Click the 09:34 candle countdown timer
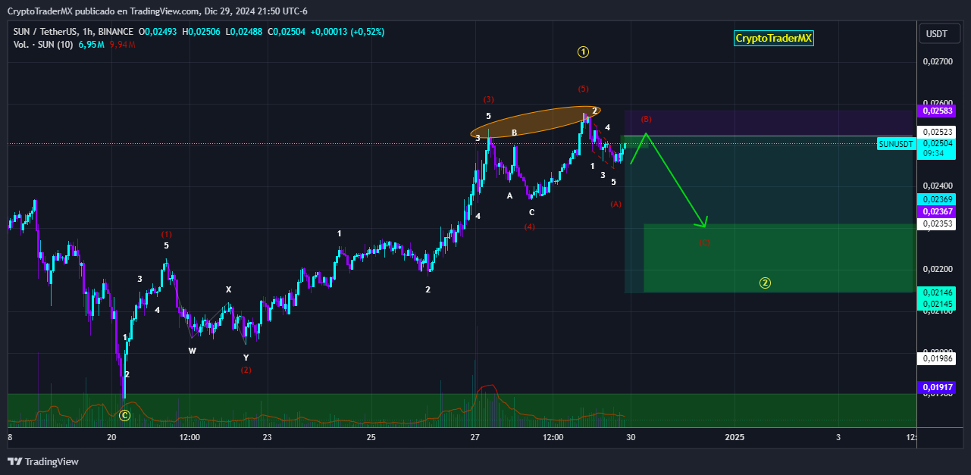This screenshot has height=475, width=971. (x=934, y=153)
